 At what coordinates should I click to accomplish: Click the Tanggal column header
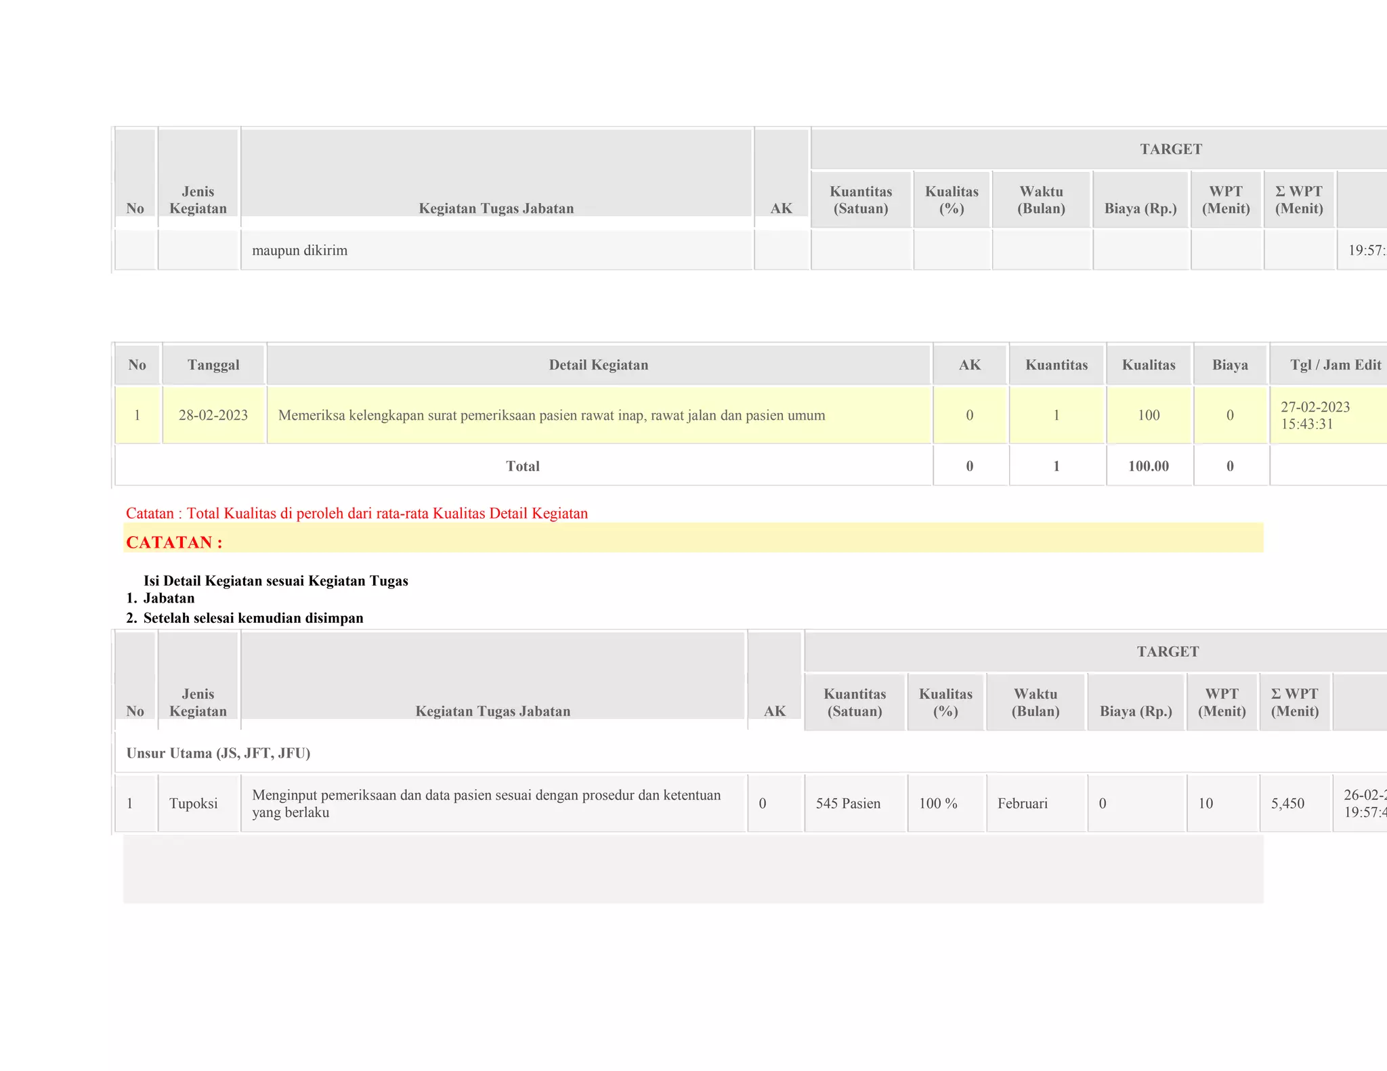pyautogui.click(x=213, y=365)
